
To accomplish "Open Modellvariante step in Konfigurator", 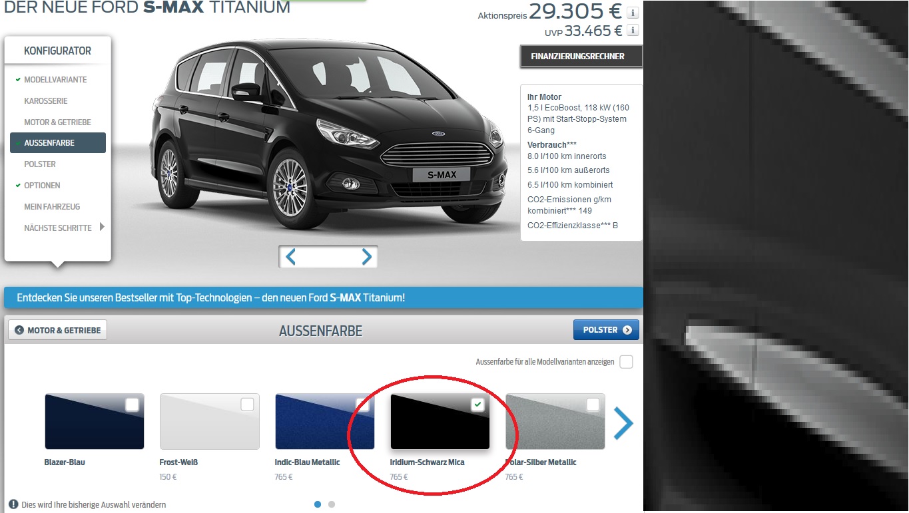I will click(55, 80).
